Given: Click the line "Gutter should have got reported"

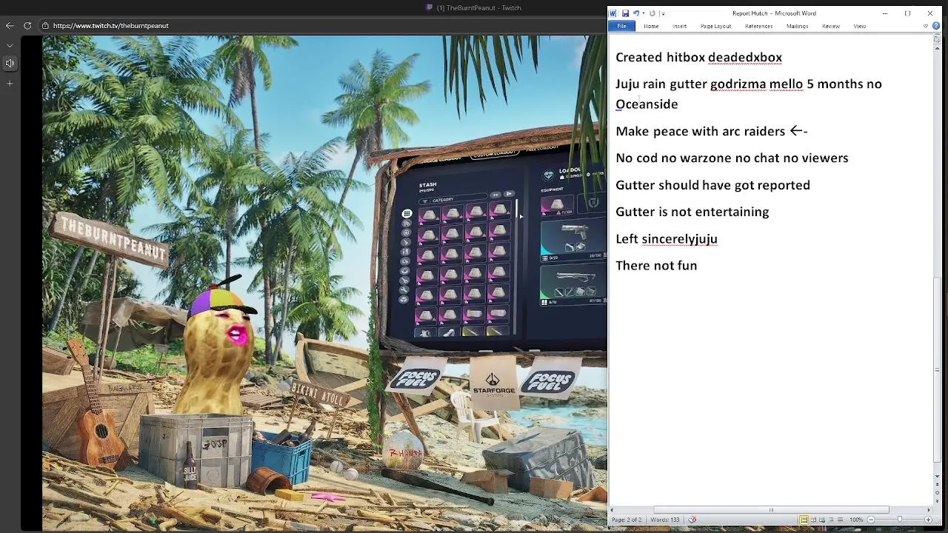Looking at the screenshot, I should (712, 185).
